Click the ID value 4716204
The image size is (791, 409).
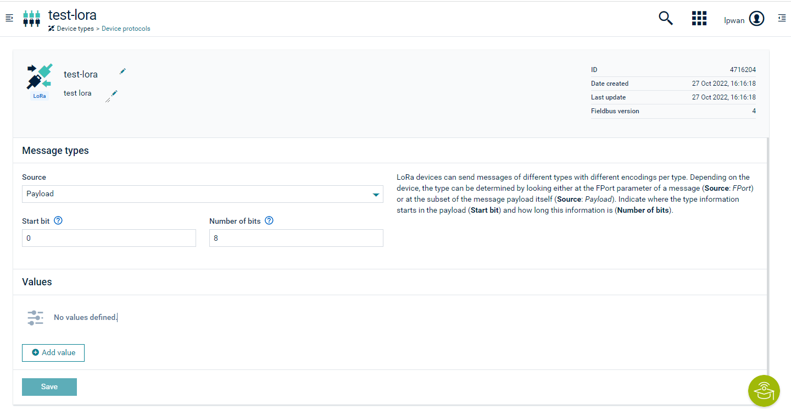[743, 70]
